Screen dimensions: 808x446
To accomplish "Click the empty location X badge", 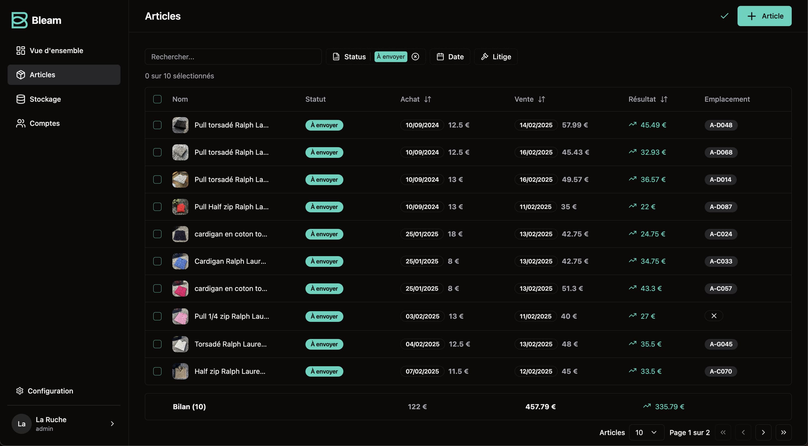I will tap(714, 316).
